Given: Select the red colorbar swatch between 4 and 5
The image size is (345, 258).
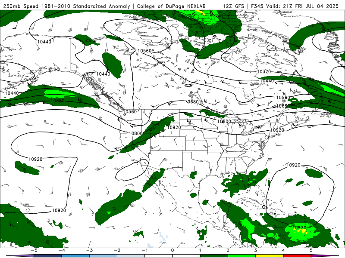Looking at the screenshot, I should click(x=297, y=256).
